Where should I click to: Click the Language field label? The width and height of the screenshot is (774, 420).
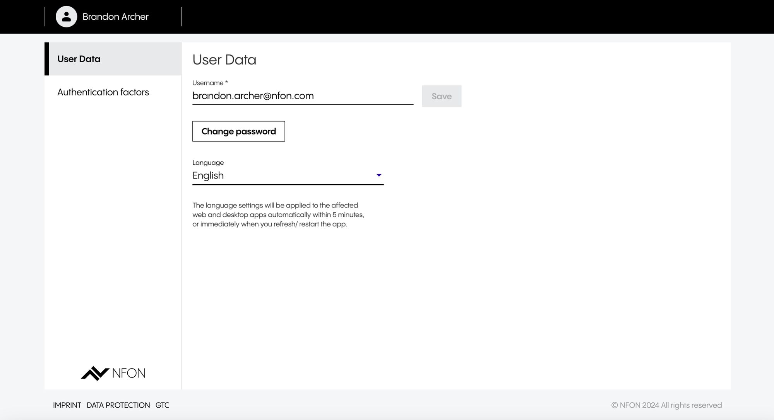pos(208,163)
